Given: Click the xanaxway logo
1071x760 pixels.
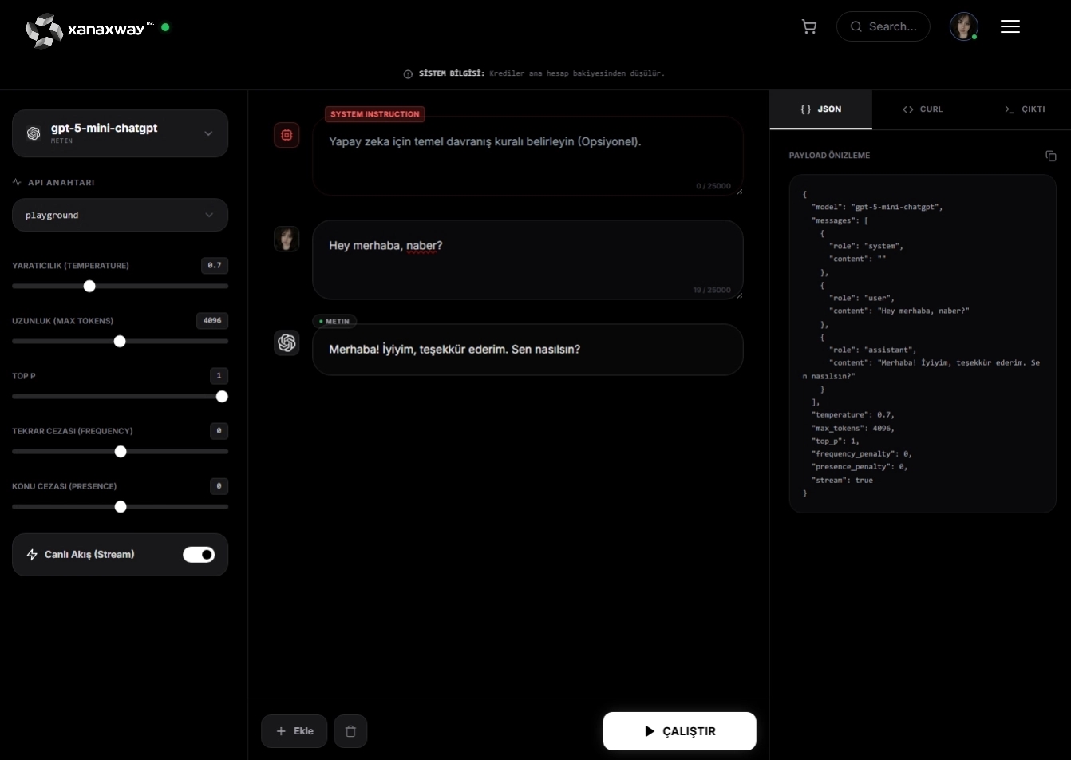Looking at the screenshot, I should coord(88,30).
